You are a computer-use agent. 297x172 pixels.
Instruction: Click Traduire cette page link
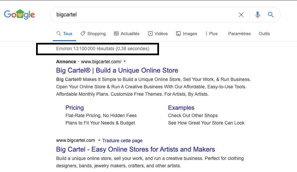[x=122, y=141]
